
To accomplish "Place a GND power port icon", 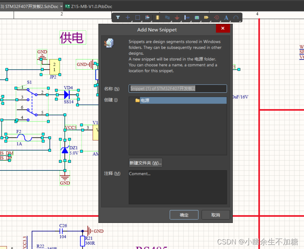I will click(177, 18).
